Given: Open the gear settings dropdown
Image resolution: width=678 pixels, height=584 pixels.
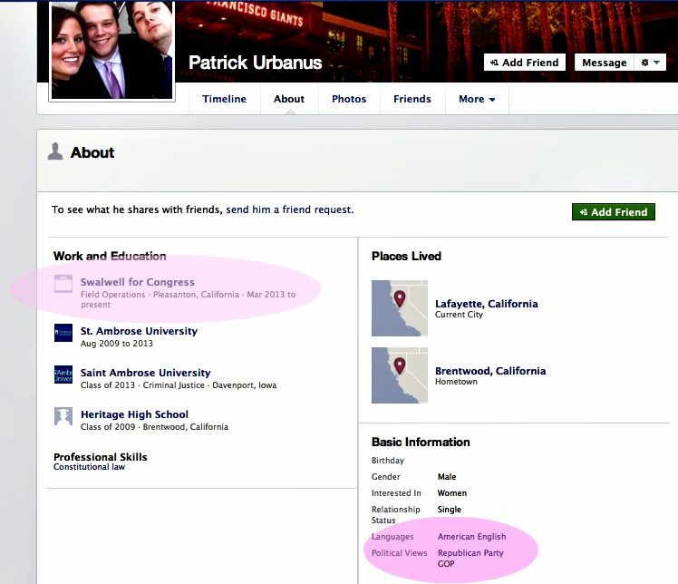Looking at the screenshot, I should point(650,63).
